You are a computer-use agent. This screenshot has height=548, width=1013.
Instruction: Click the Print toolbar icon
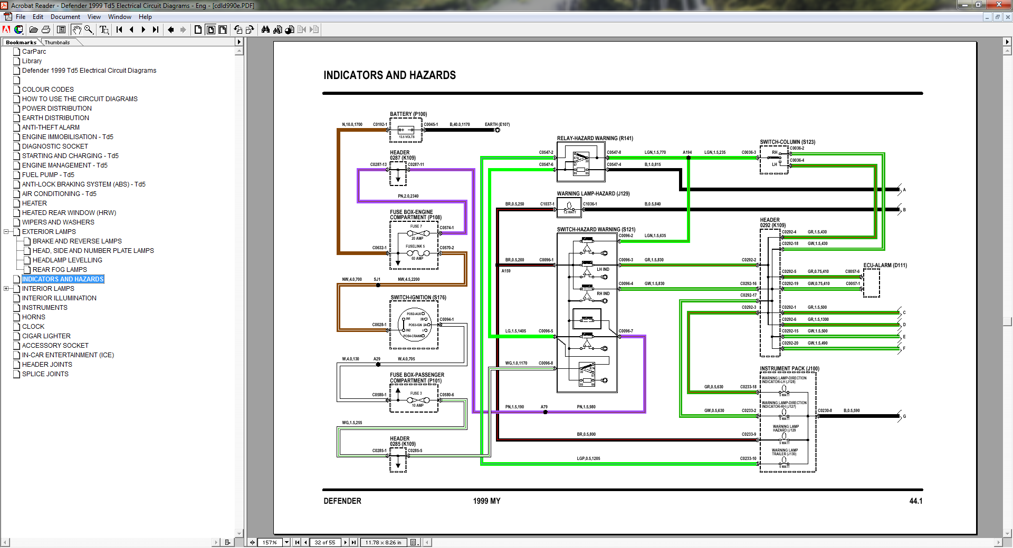(x=46, y=30)
